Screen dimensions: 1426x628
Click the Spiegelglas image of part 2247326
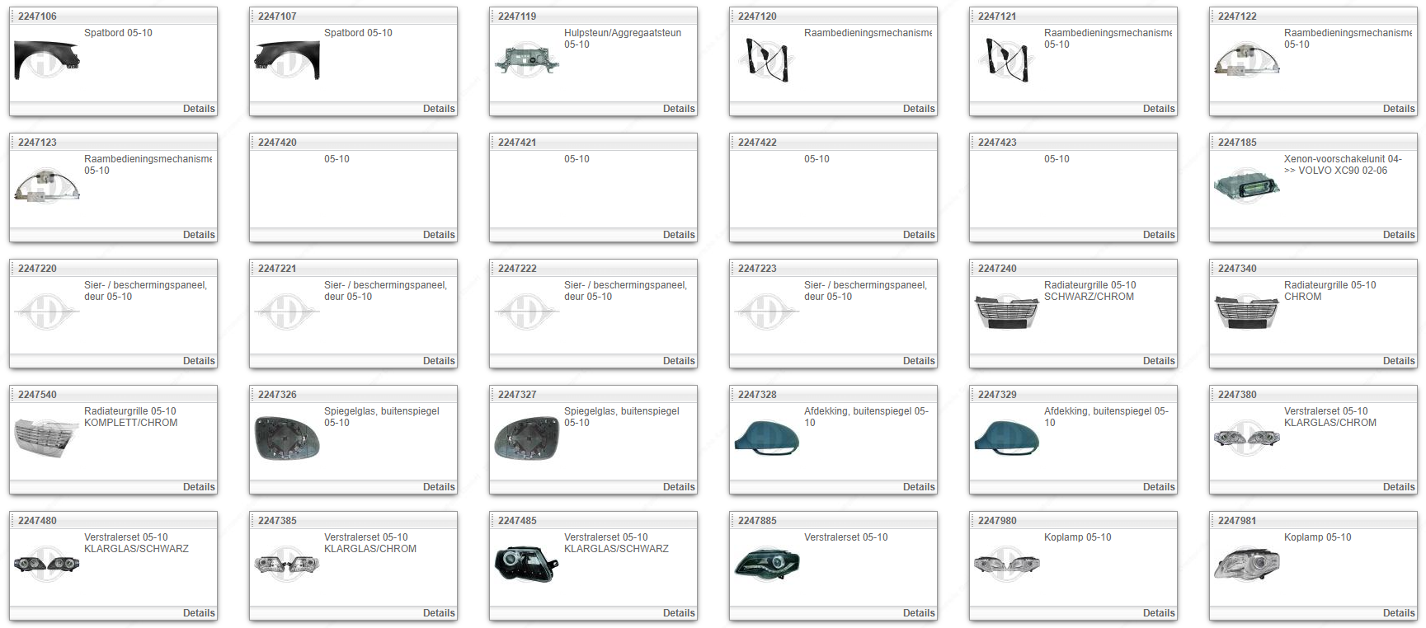[287, 438]
